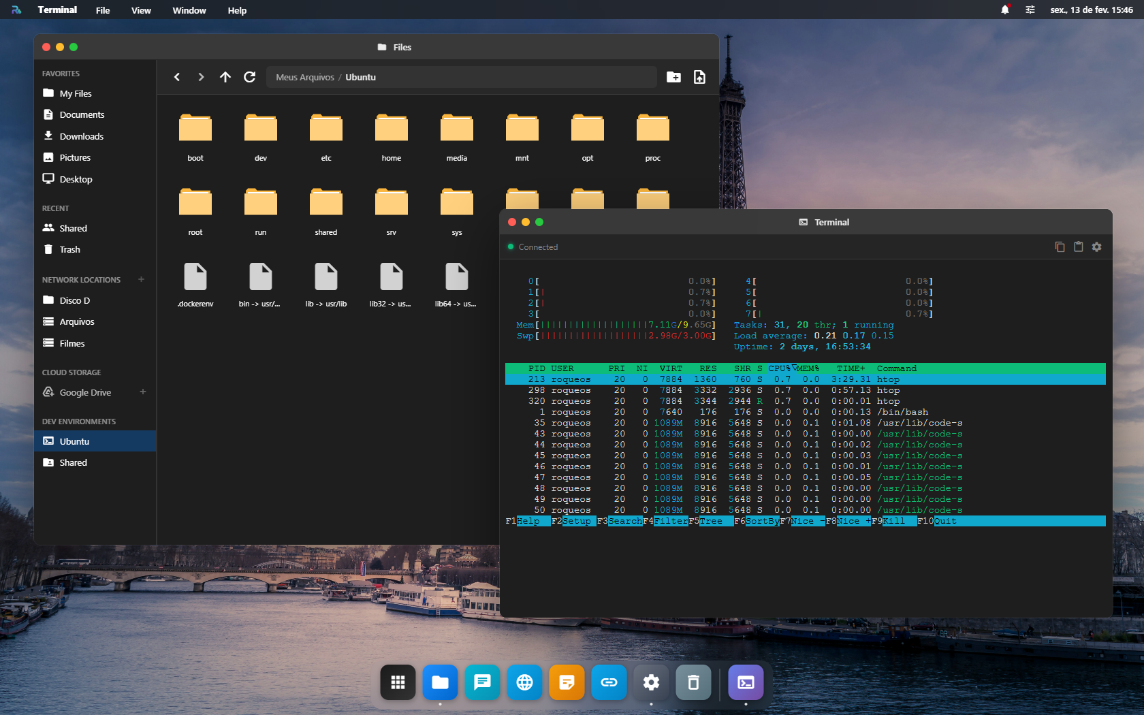This screenshot has height=715, width=1144.
Task: Refresh the Files view
Action: tap(249, 77)
